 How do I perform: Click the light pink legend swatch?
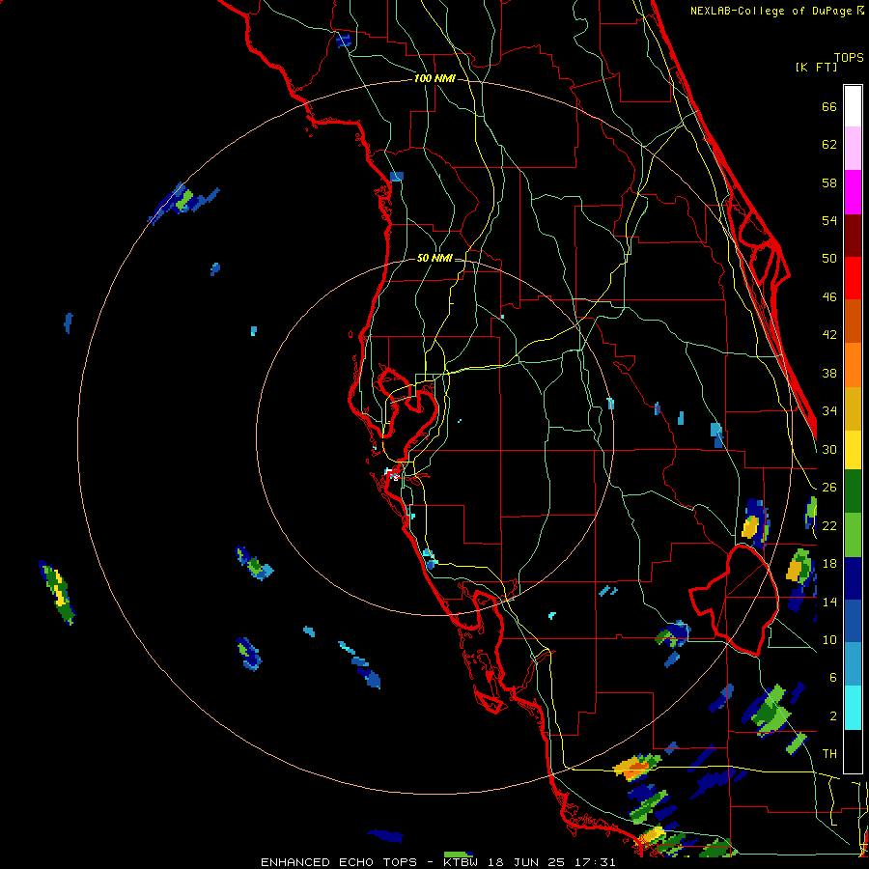853,148
